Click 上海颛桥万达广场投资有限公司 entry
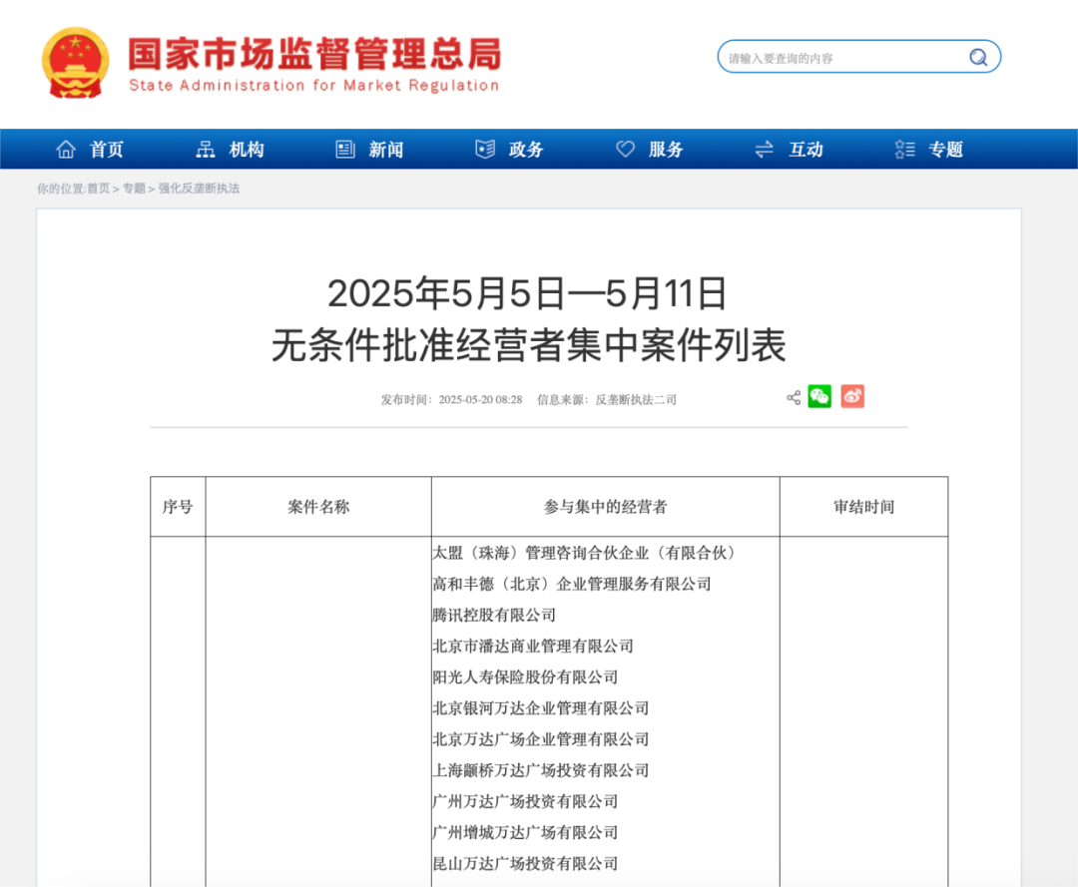This screenshot has width=1078, height=887. (x=541, y=770)
